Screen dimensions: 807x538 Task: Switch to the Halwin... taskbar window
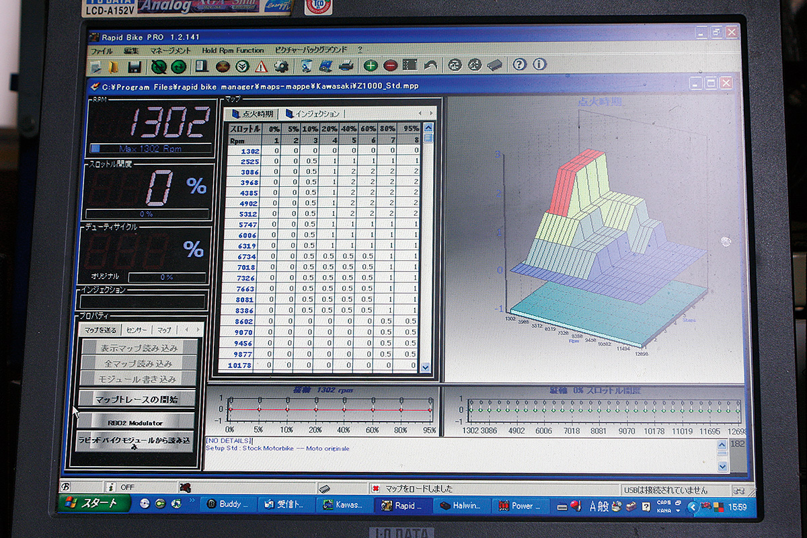(461, 506)
